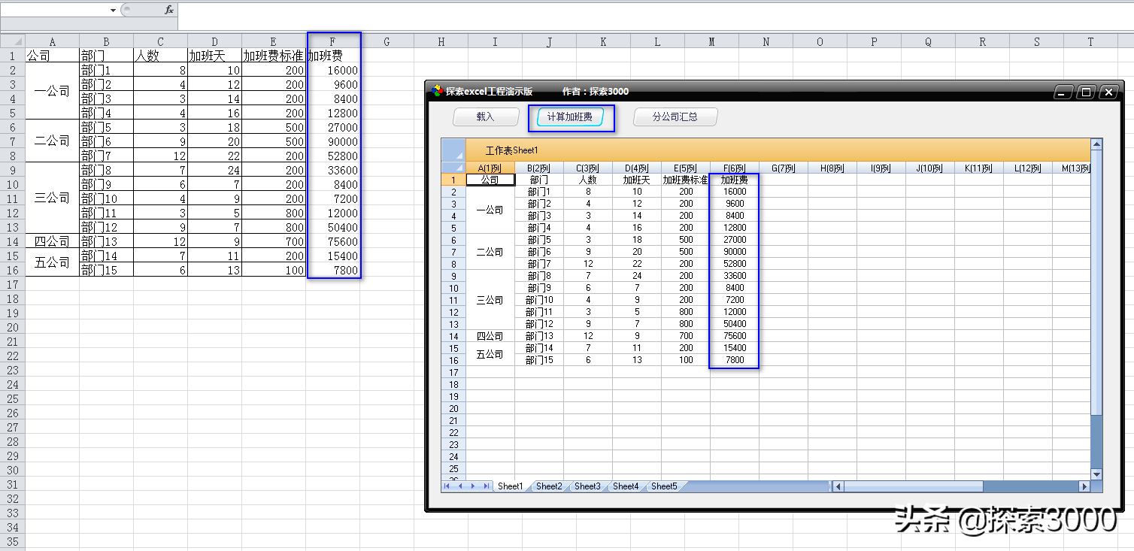Click the previous sheet navigation arrow

pyautogui.click(x=460, y=486)
